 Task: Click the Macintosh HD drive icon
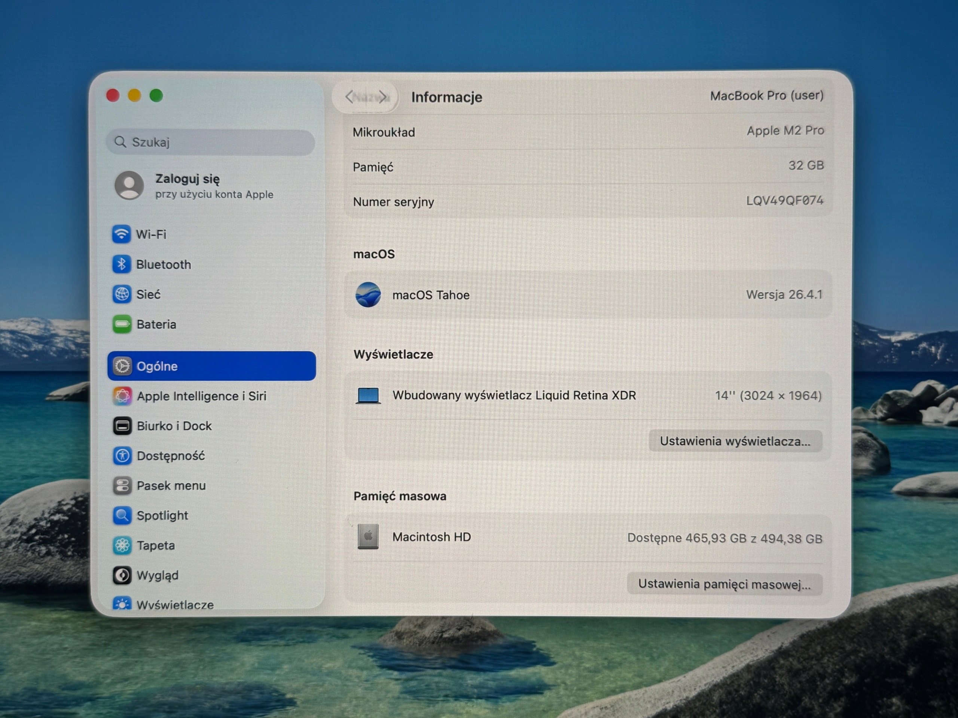point(368,537)
